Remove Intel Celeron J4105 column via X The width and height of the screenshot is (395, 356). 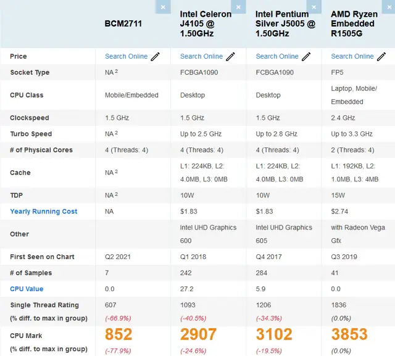pos(238,7)
